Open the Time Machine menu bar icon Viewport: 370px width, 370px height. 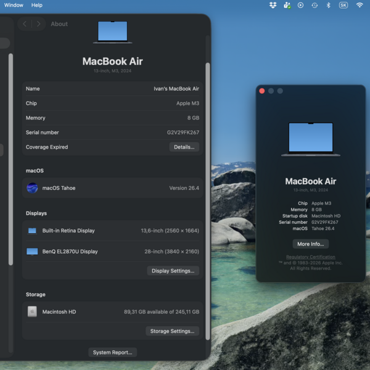tap(314, 5)
